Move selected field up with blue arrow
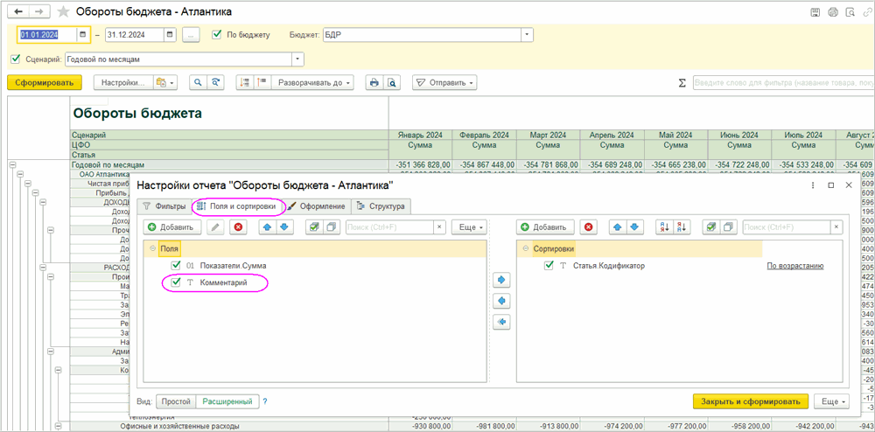This screenshot has width=875, height=432. pos(268,227)
